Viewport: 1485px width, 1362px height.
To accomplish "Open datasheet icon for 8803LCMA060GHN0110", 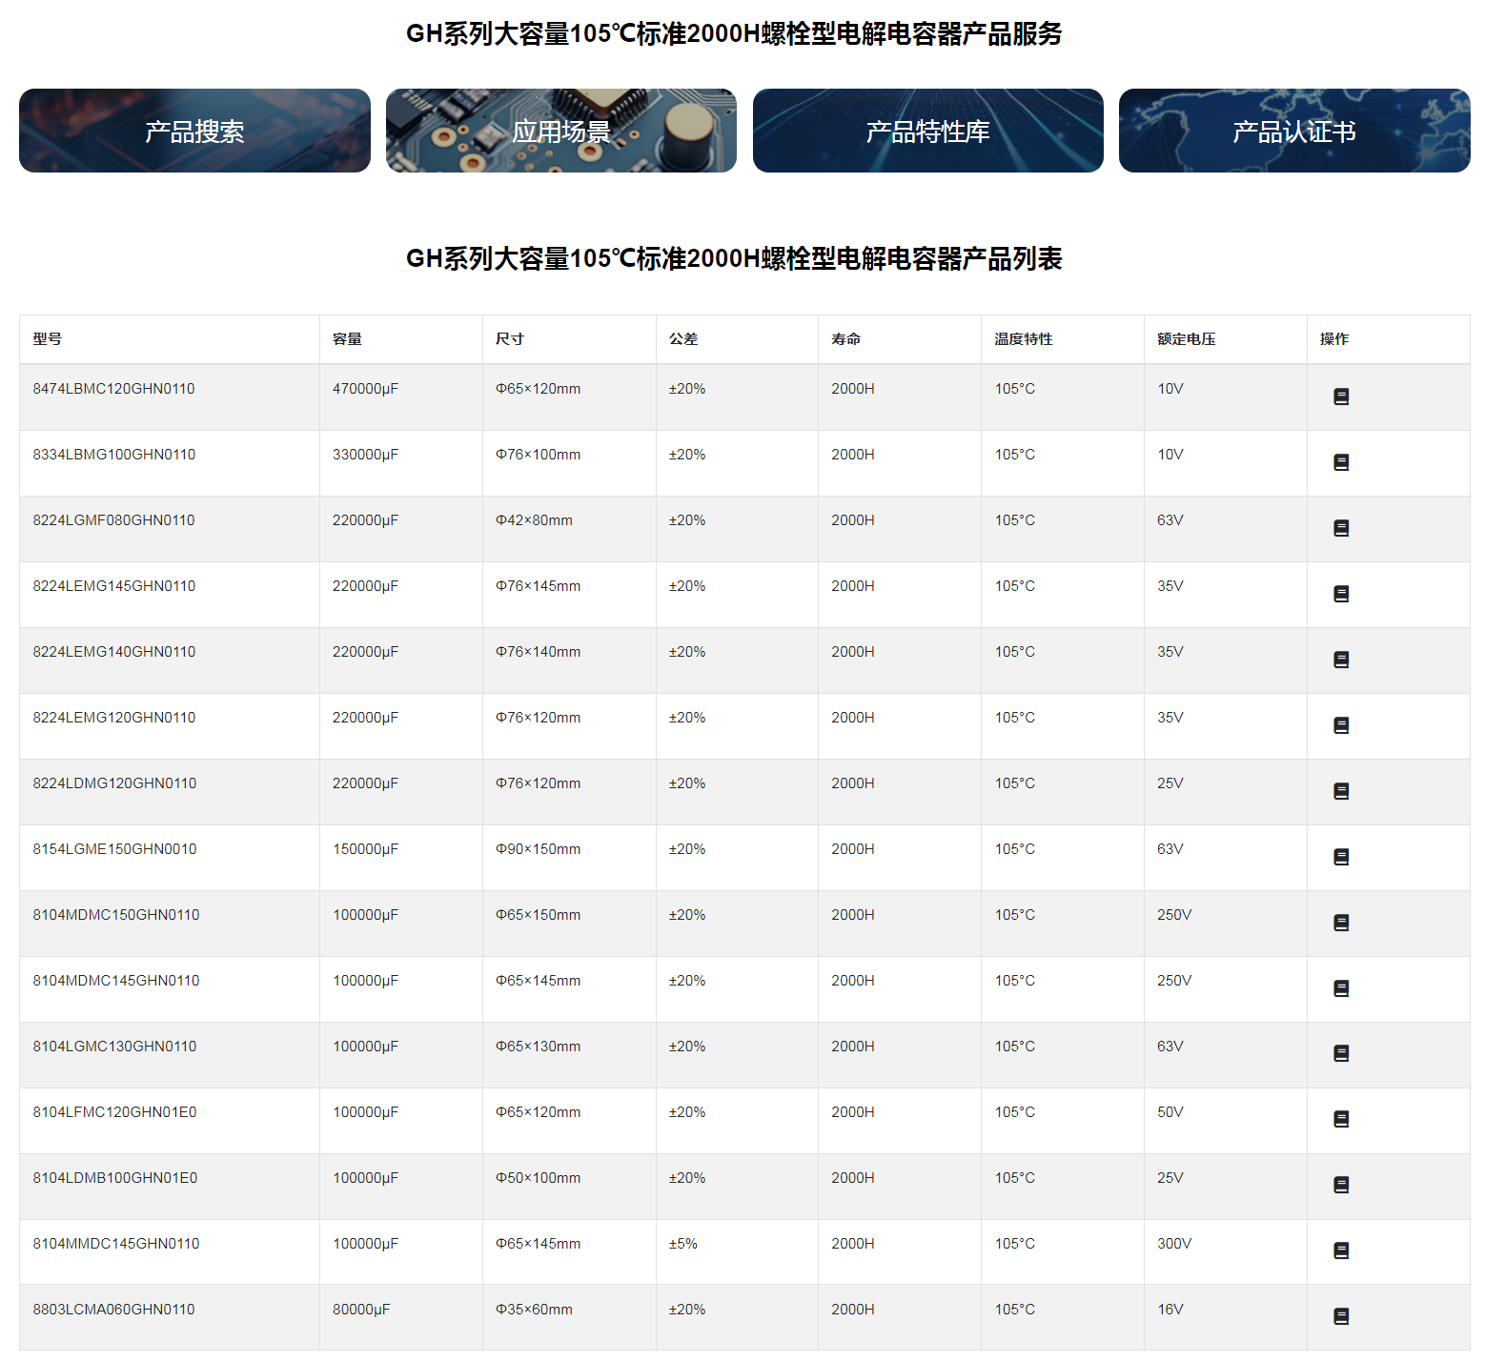I will (x=1340, y=1316).
